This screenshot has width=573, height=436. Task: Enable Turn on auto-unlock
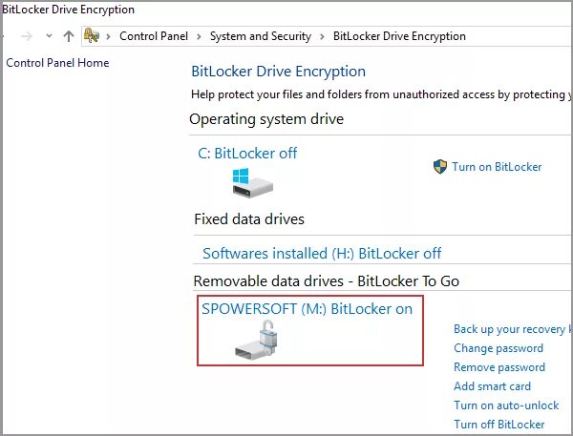(506, 405)
